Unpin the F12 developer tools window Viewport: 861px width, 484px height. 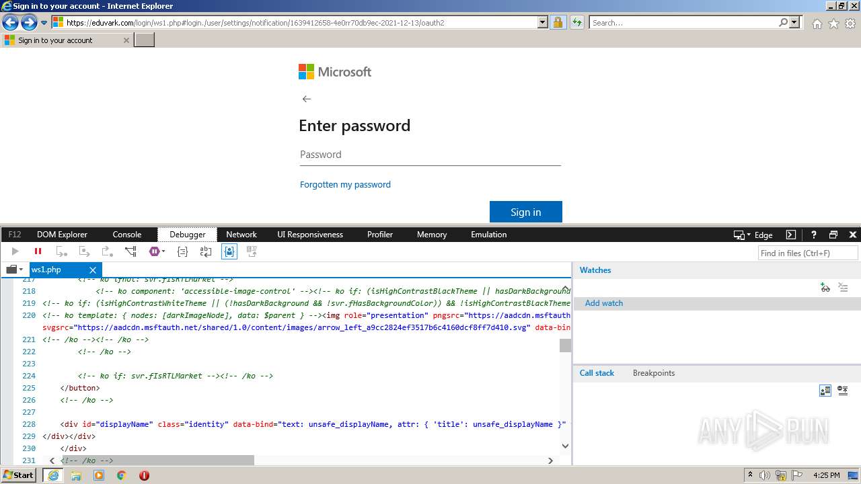tap(833, 235)
